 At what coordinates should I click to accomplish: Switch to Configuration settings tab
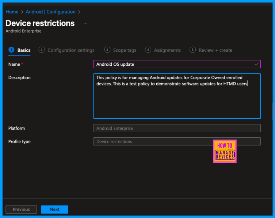click(66, 50)
